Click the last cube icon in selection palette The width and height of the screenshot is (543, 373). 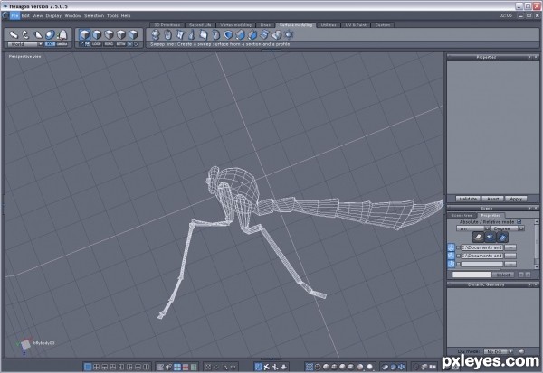pyautogui.click(x=133, y=34)
